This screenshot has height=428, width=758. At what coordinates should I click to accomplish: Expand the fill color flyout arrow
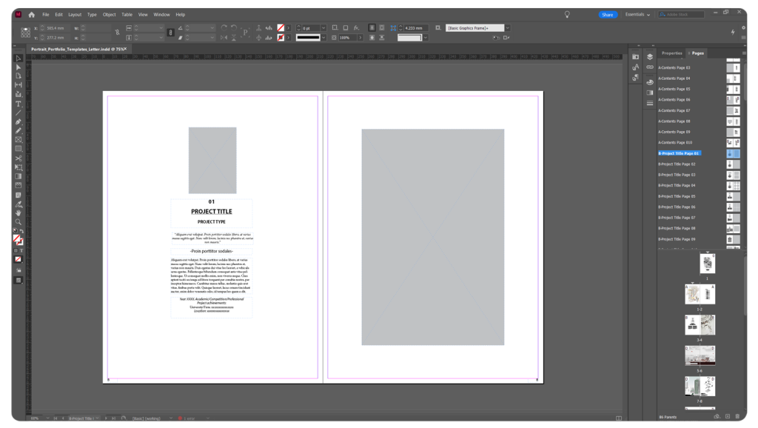tap(289, 28)
